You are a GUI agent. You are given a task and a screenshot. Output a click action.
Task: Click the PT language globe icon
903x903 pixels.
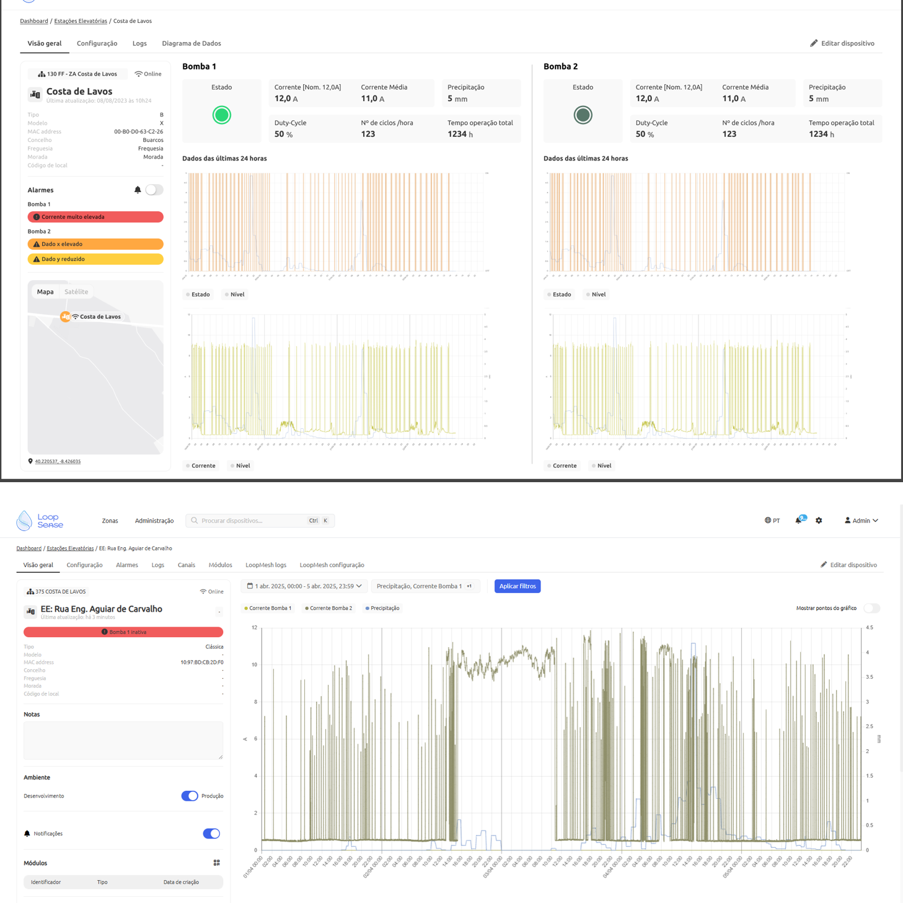pyautogui.click(x=768, y=521)
